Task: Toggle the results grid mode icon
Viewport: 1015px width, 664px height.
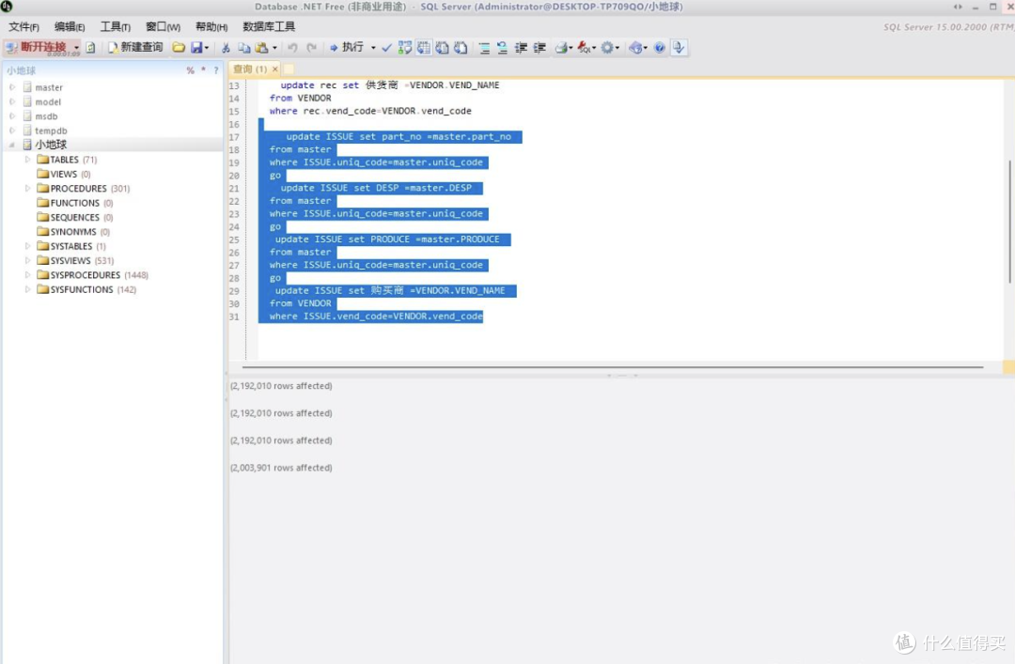Action: point(423,48)
